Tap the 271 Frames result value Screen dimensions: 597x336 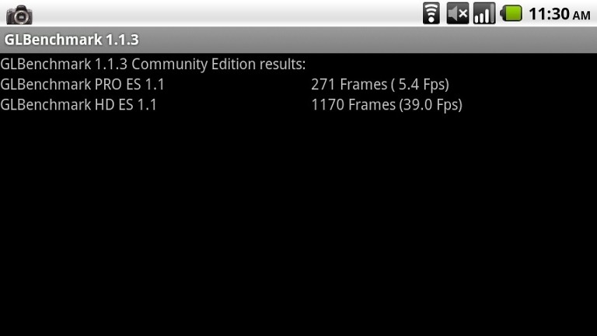[x=349, y=84]
